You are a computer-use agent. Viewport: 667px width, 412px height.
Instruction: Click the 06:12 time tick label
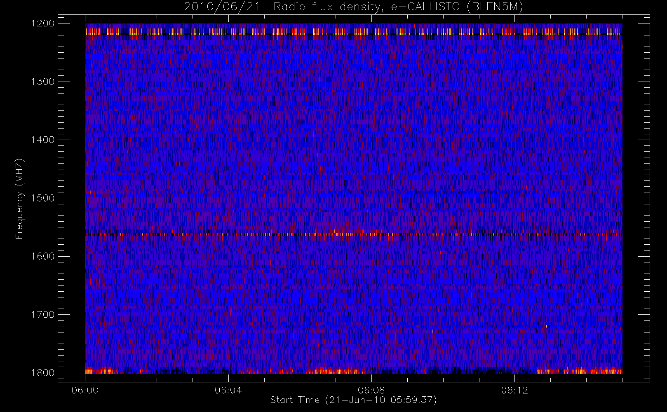(x=514, y=390)
